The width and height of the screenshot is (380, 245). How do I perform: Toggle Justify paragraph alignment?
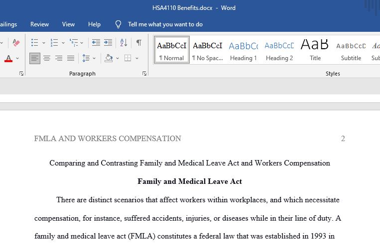(x=71, y=58)
